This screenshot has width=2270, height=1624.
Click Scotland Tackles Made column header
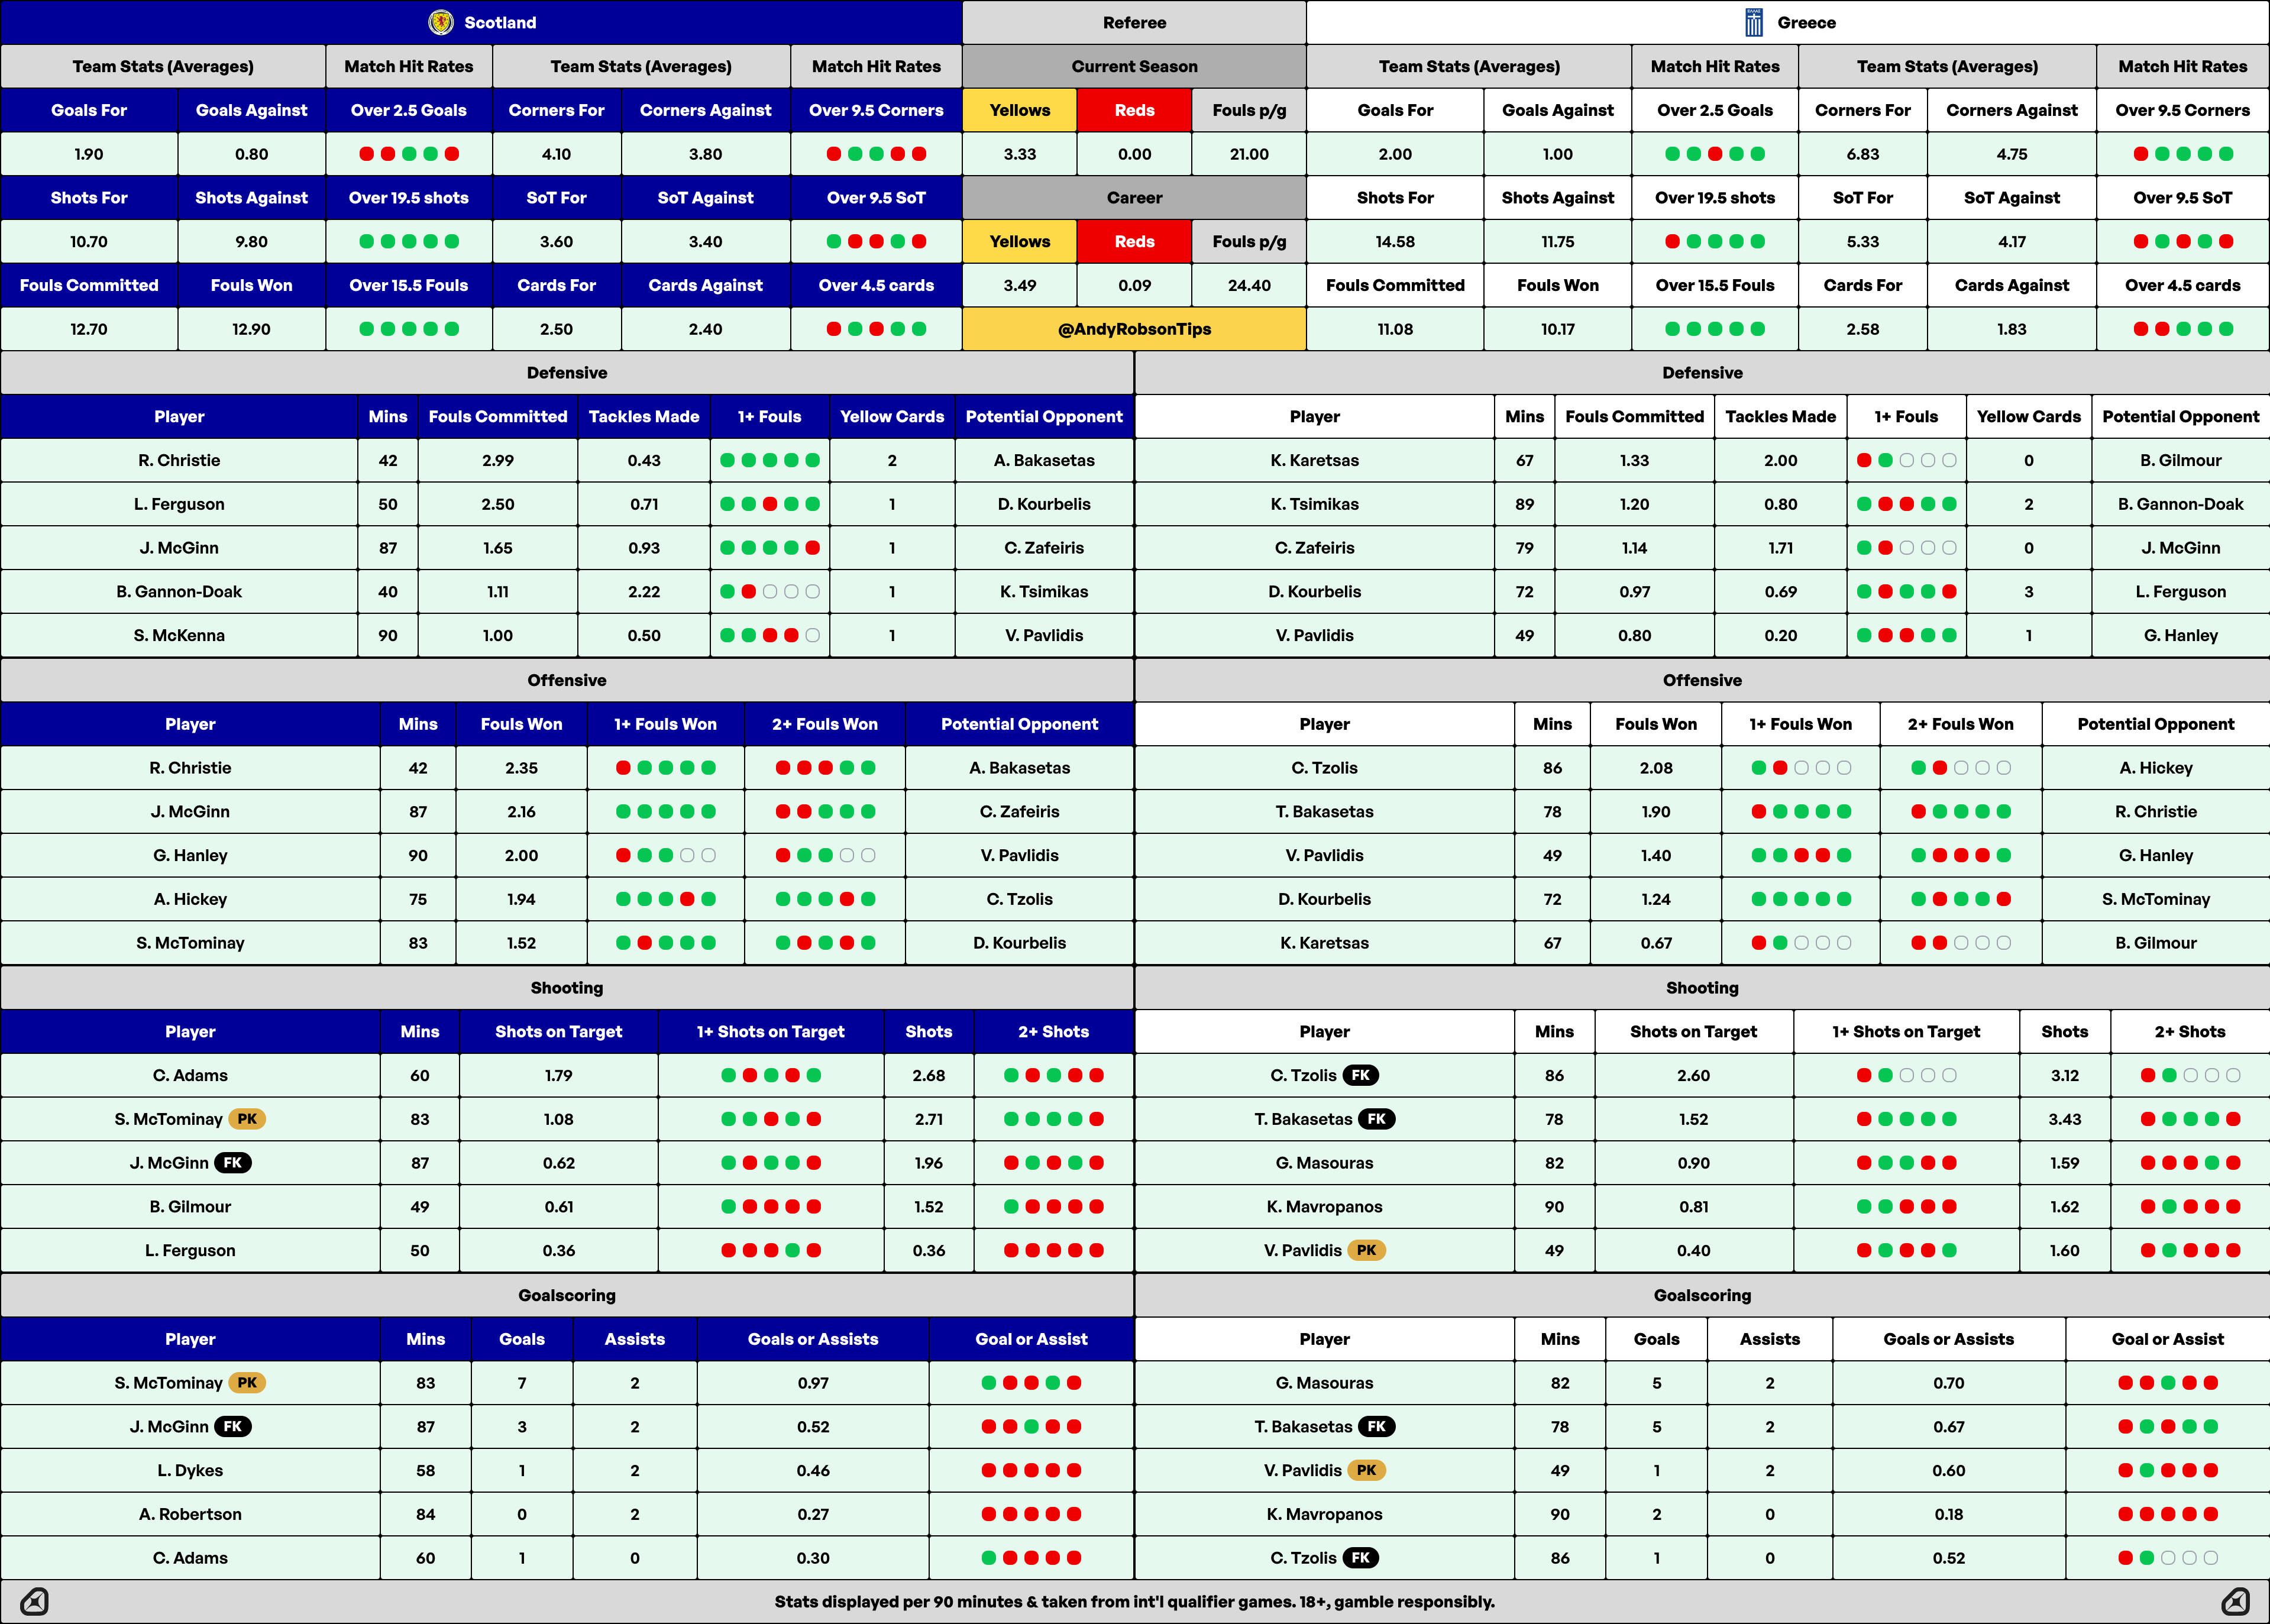643,416
